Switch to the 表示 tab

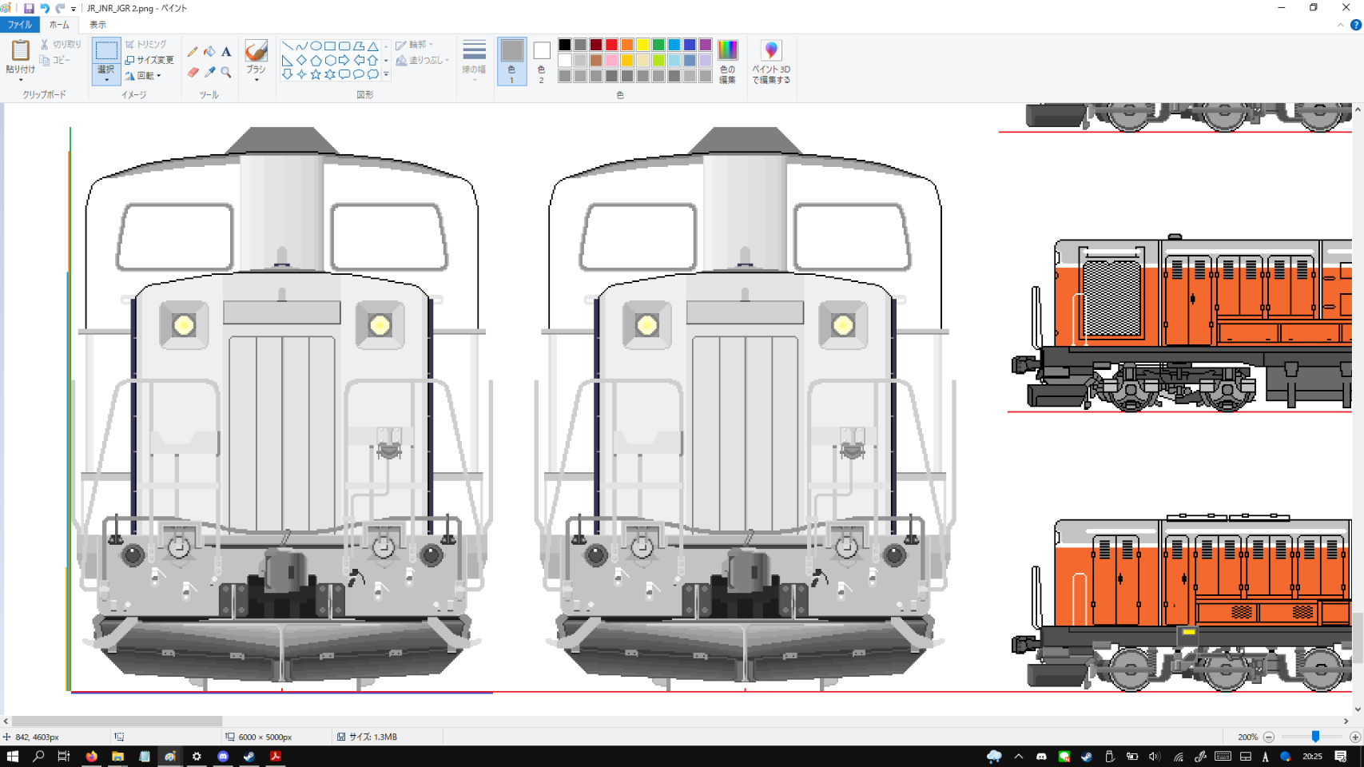(97, 25)
